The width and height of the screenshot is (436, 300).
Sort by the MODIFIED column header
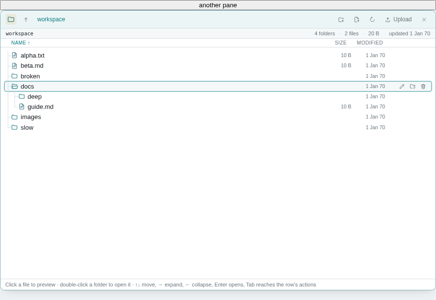(370, 43)
